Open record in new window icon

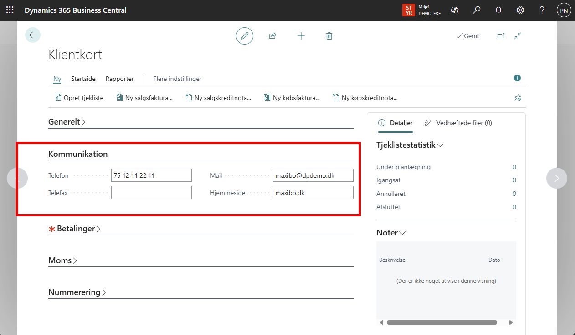(x=501, y=36)
